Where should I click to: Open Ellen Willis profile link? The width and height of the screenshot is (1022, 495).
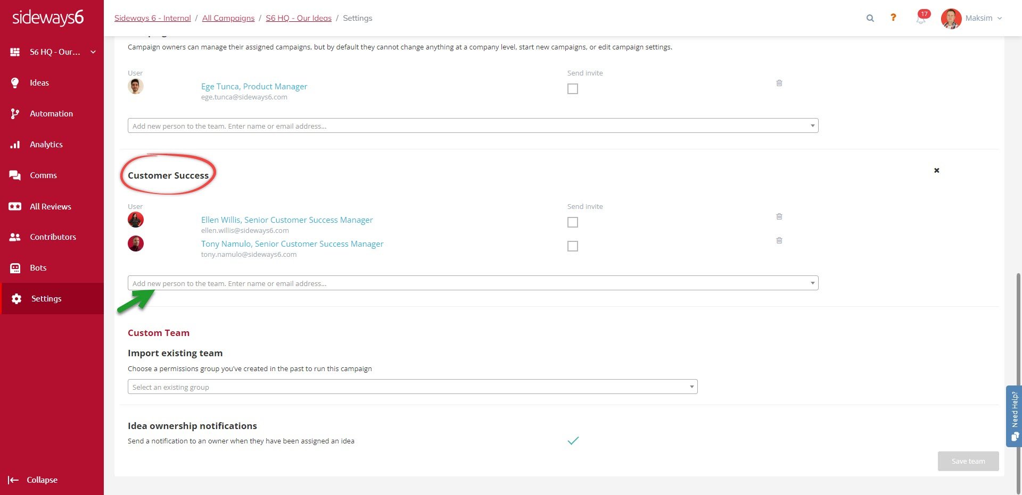click(287, 220)
